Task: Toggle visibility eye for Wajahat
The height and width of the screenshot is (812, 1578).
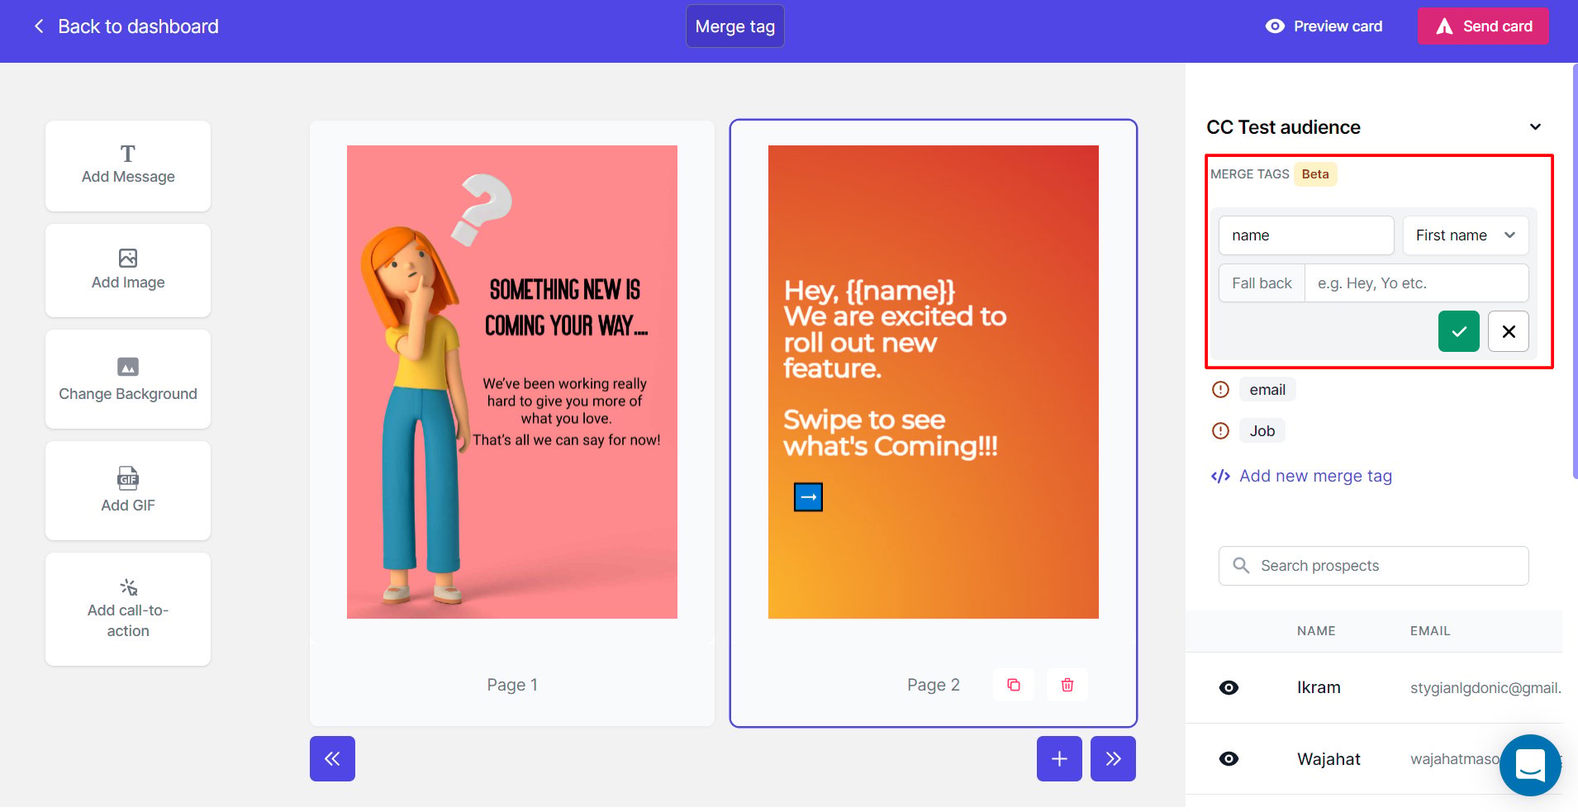Action: [1229, 759]
